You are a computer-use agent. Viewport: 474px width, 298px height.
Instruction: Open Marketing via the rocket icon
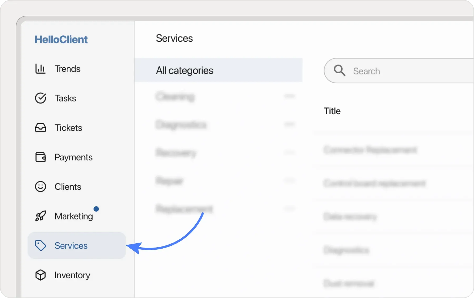40,216
